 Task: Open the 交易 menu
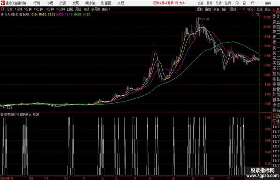121,3
